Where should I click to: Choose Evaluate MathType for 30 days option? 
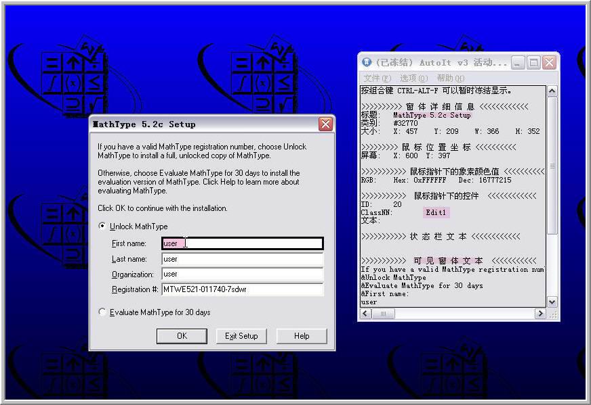(x=102, y=312)
